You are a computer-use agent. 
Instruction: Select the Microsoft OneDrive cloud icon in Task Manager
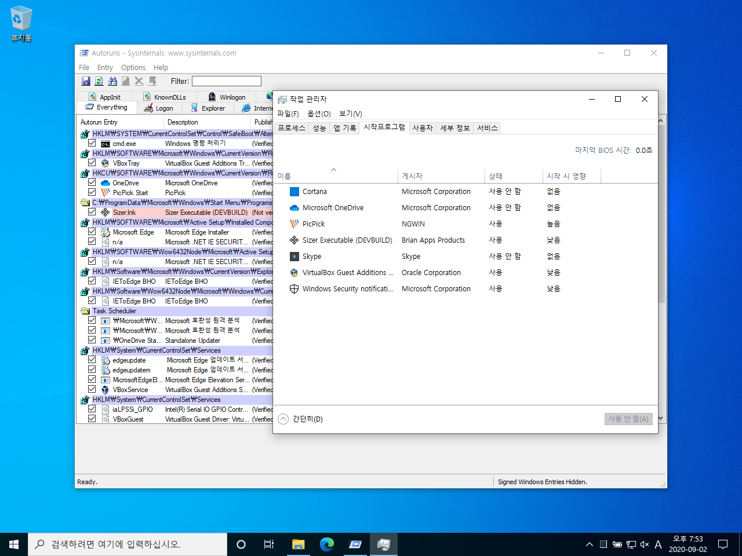(x=294, y=208)
